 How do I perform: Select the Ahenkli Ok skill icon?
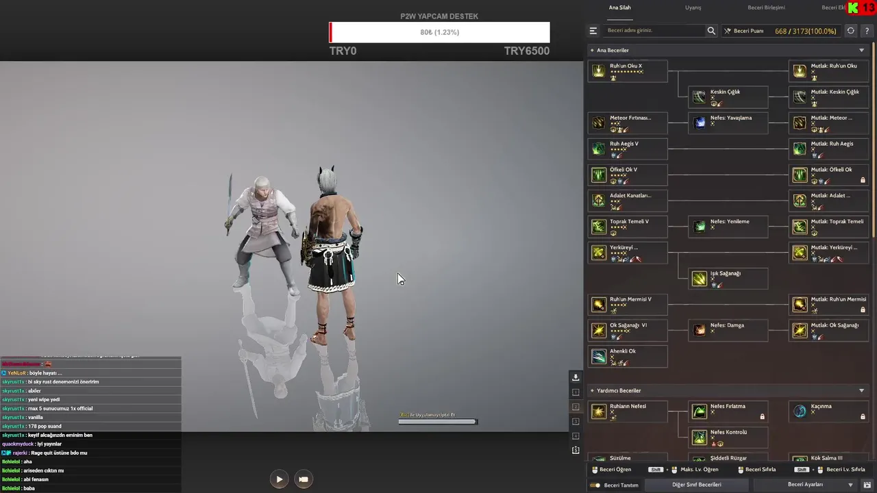[599, 357]
